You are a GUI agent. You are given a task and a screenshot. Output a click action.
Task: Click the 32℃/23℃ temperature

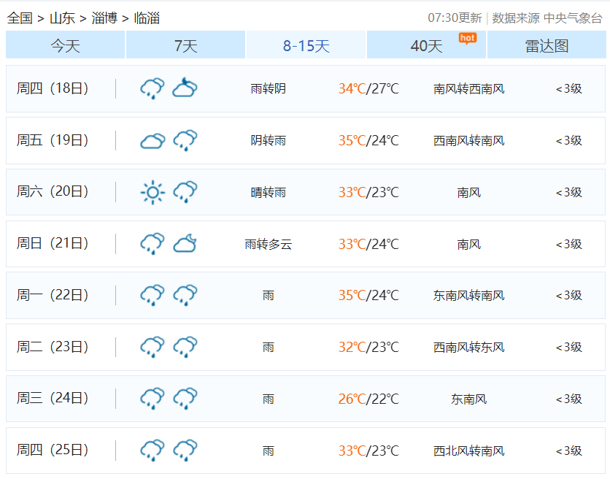pos(368,348)
